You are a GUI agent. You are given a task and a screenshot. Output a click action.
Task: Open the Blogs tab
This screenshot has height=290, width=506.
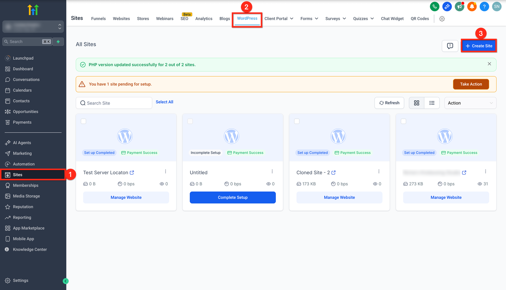[225, 19]
